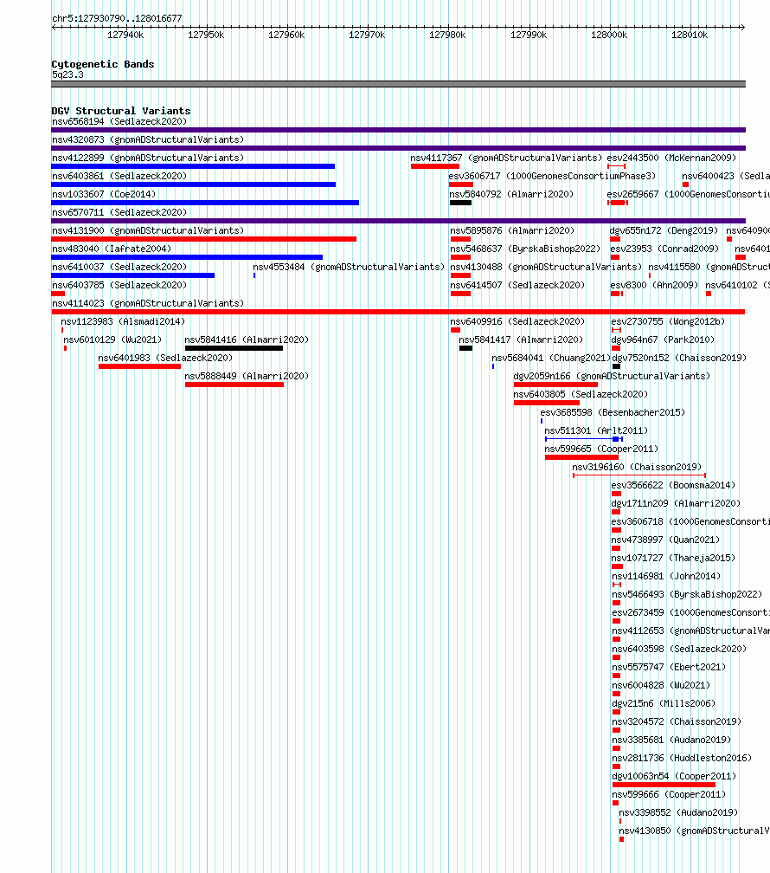Viewport: 770px width, 873px height.
Task: Select the black nsv5841416 variant bar
Action: (234, 348)
